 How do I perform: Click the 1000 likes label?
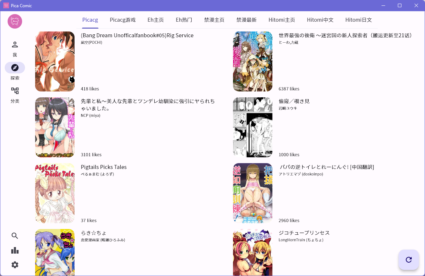coord(289,154)
